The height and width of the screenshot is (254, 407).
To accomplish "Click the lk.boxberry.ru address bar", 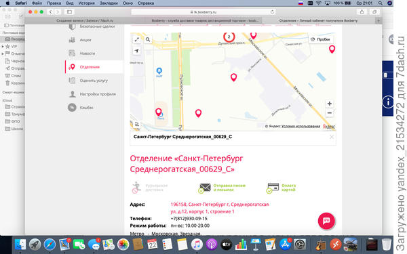I will pyautogui.click(x=203, y=12).
